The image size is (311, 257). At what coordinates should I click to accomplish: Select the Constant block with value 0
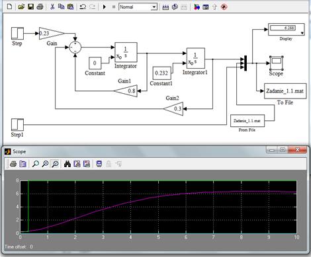tap(95, 63)
